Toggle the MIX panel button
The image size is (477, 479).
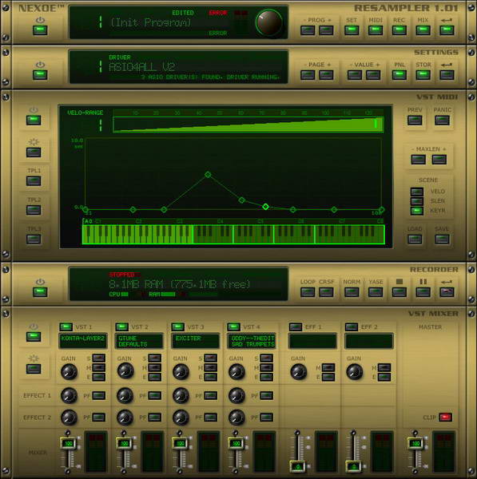coord(423,30)
